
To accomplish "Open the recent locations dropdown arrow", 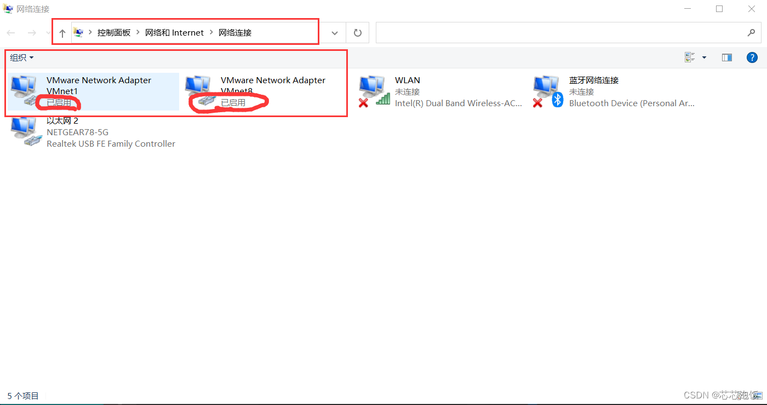I will click(x=48, y=33).
